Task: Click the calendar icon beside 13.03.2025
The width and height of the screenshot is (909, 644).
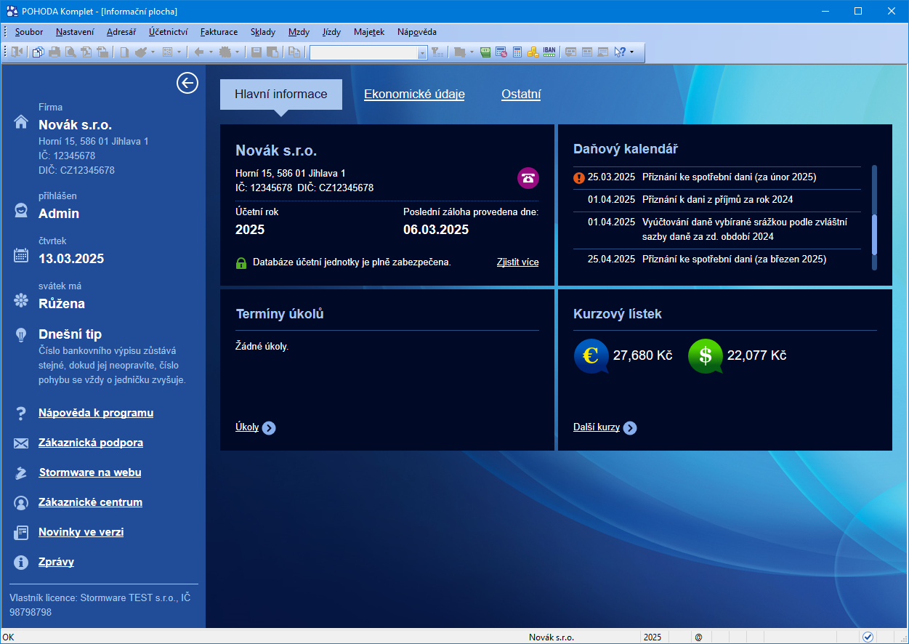Action: point(21,255)
